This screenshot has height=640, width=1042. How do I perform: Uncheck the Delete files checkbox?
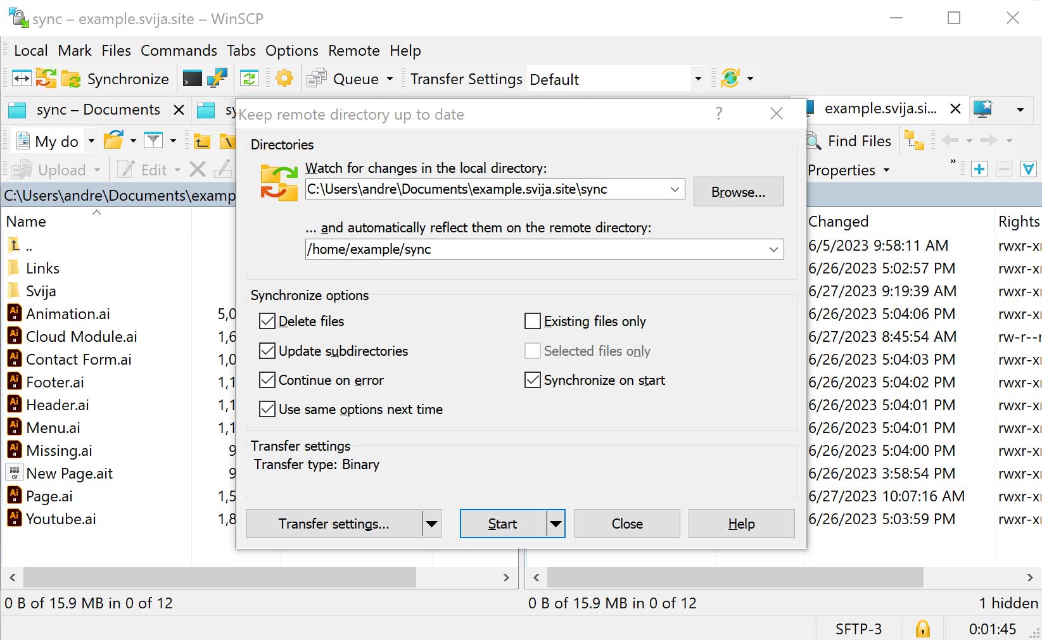pos(267,322)
